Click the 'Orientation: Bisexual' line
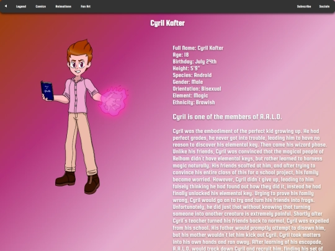335x251 pixels. (x=197, y=89)
